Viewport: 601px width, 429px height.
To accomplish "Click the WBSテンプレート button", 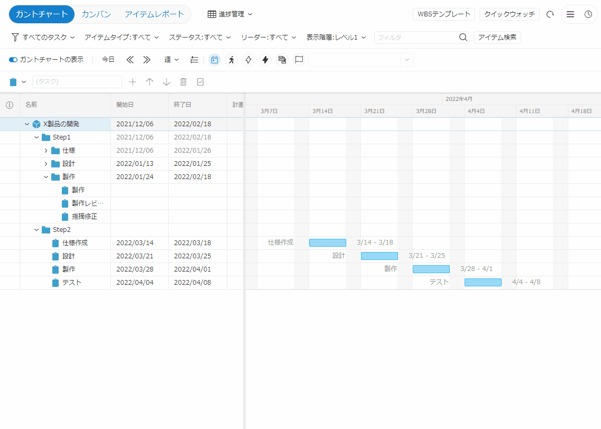I will click(x=444, y=14).
